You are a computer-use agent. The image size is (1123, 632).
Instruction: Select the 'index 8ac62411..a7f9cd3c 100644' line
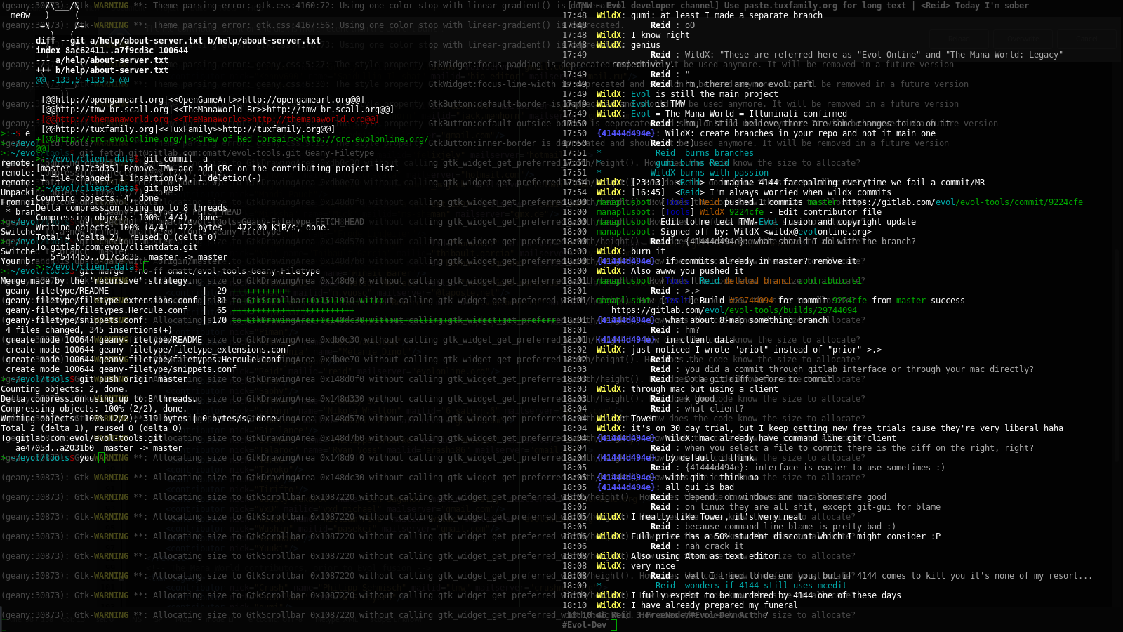pos(112,51)
